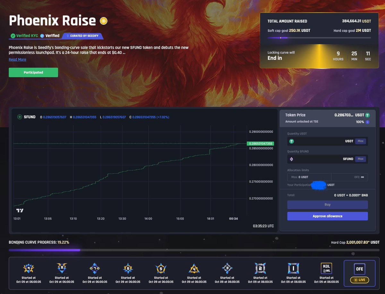This screenshot has width=385, height=294.
Task: Select the tier 2 badge round
Action: coord(260,268)
